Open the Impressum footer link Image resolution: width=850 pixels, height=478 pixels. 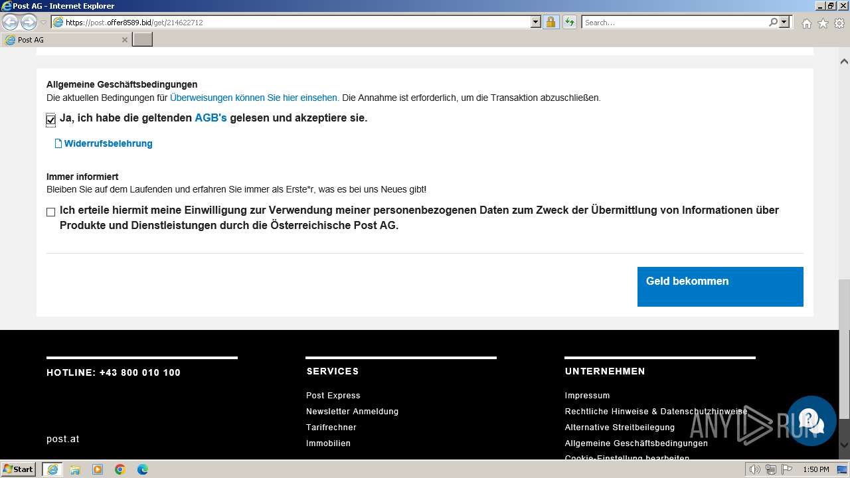pyautogui.click(x=588, y=396)
